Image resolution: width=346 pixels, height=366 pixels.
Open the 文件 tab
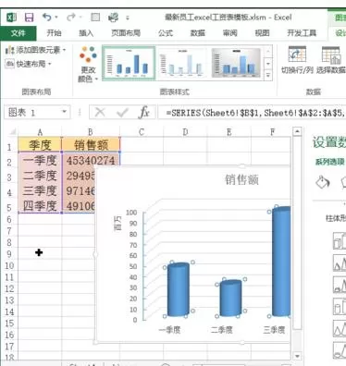pos(19,33)
